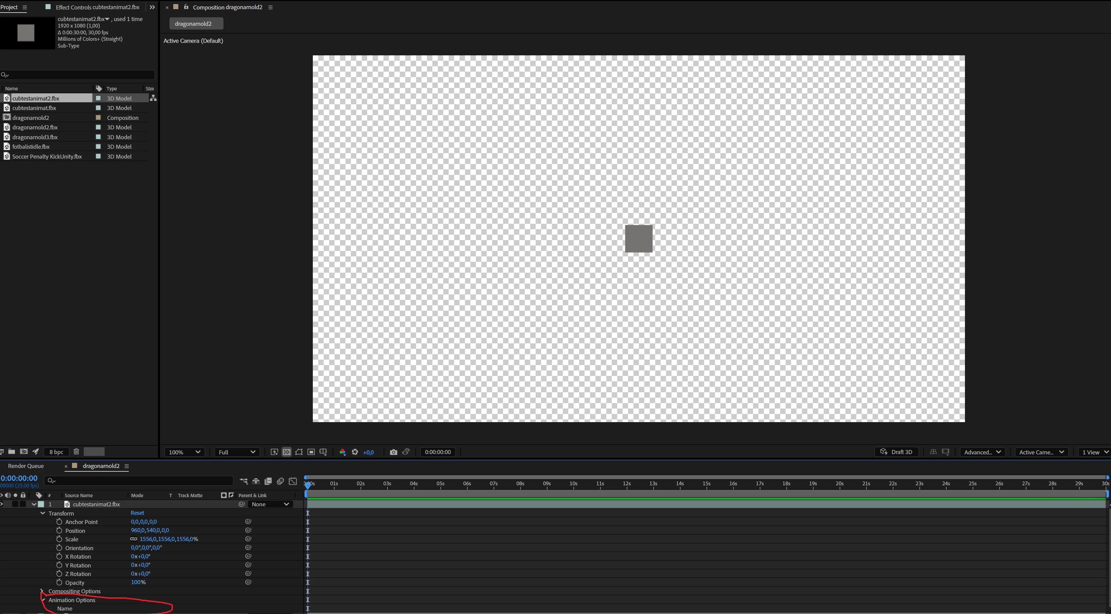
Task: Toggle Position stopwatch for keyframing
Action: tap(59, 530)
